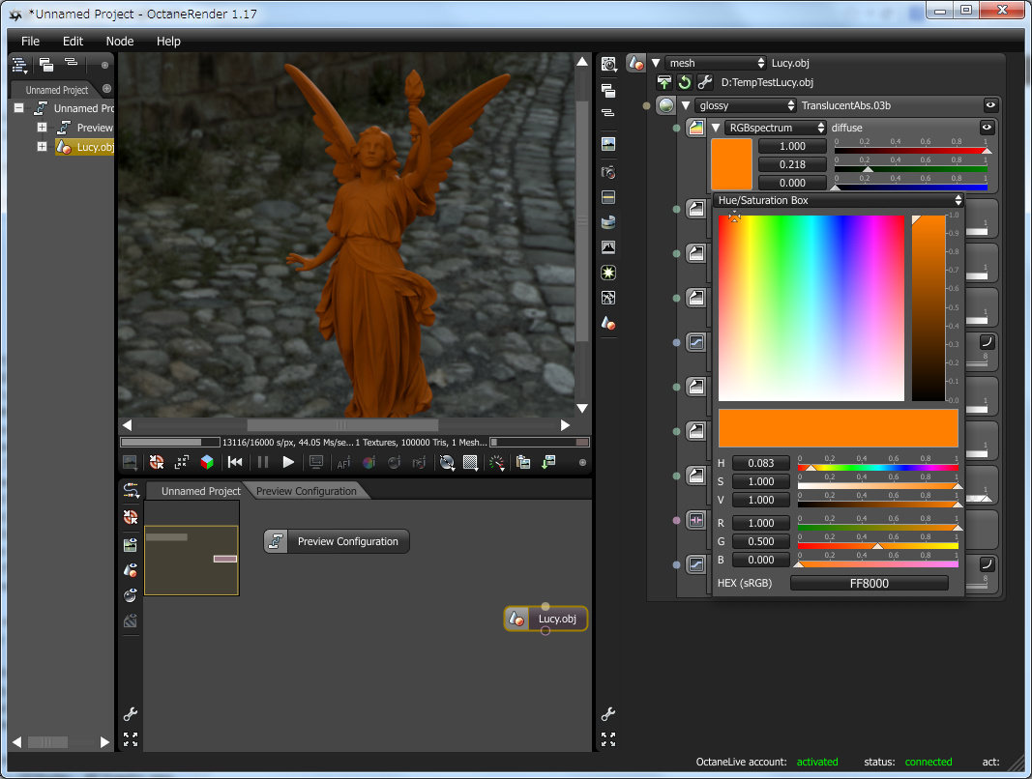Click the reset viewport camera icon
This screenshot has height=779, width=1032.
point(157,463)
